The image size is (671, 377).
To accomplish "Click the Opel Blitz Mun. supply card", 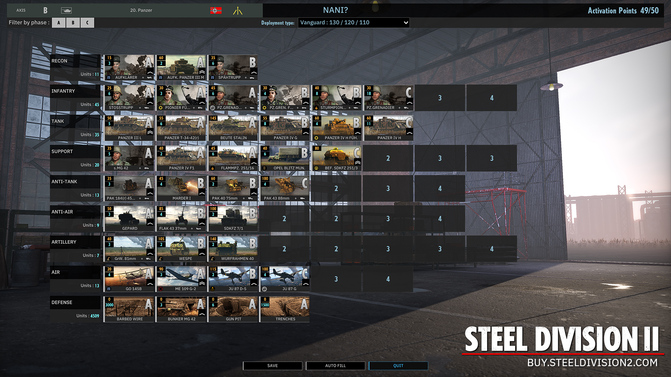I will tap(284, 158).
